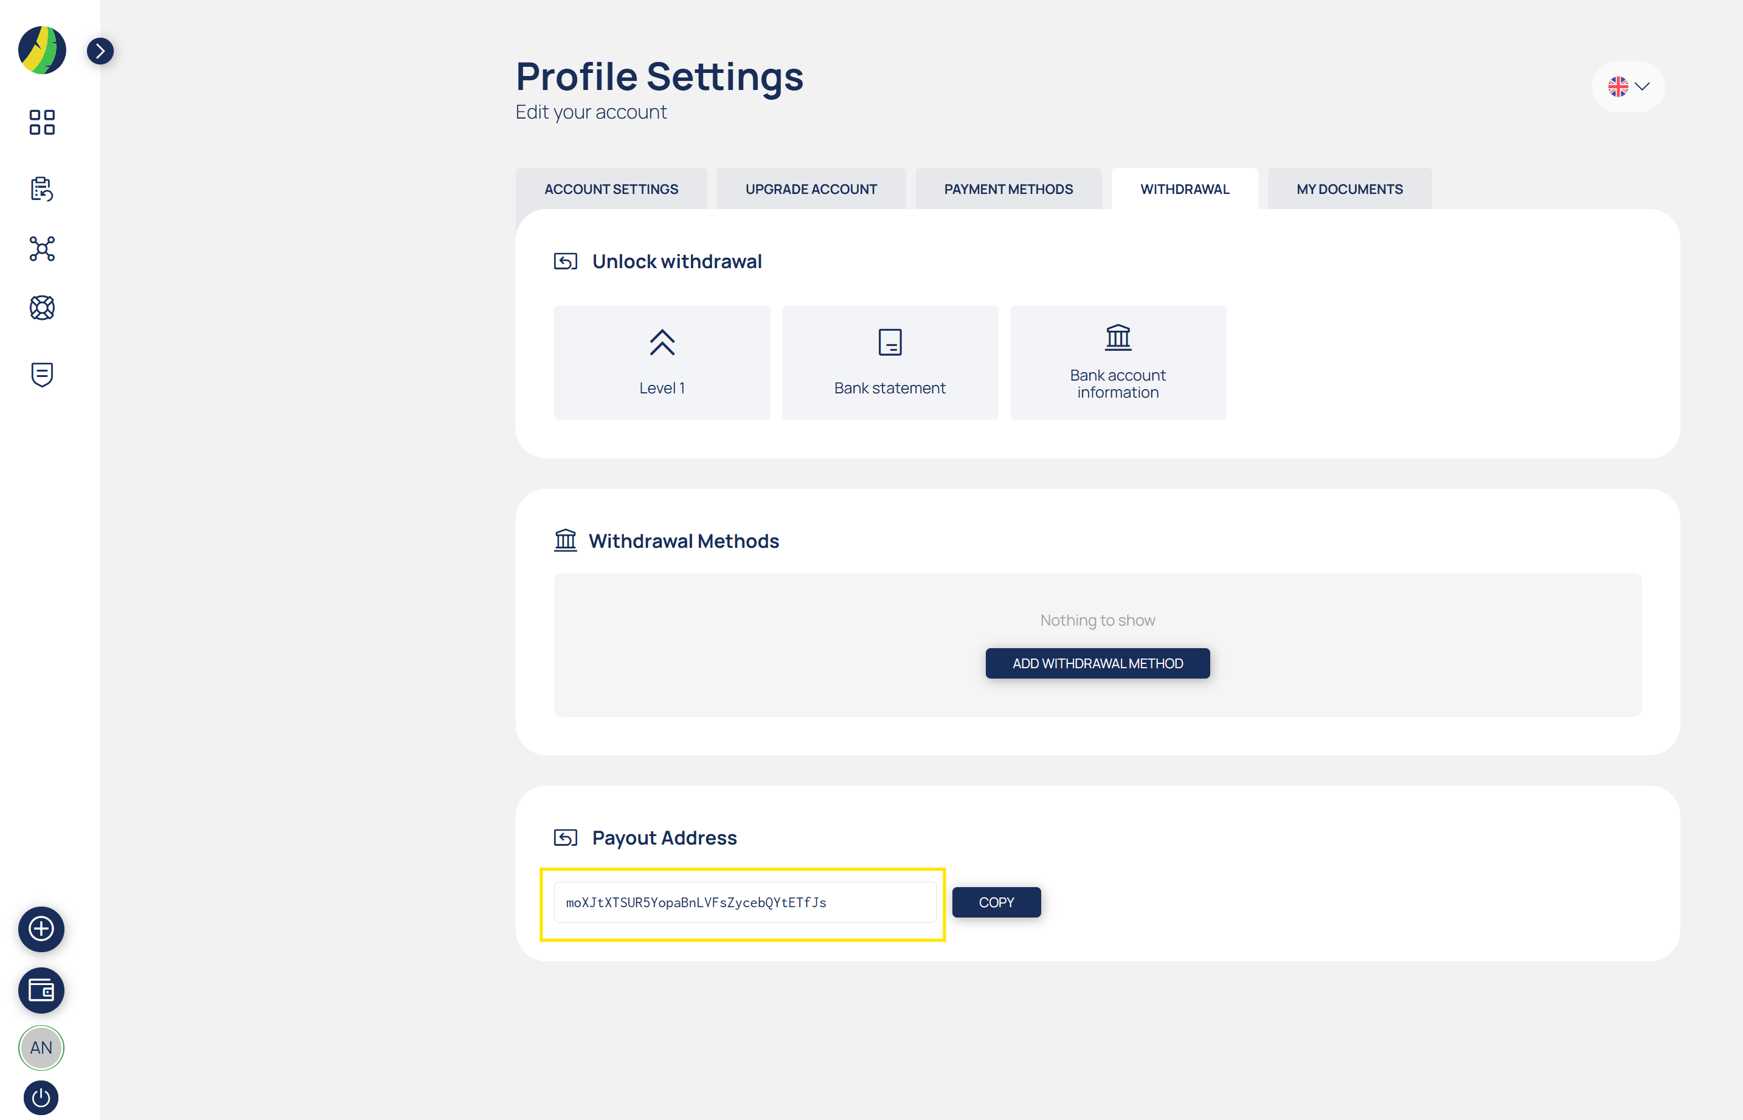Expand the sidebar with arrow chevron

(x=100, y=51)
